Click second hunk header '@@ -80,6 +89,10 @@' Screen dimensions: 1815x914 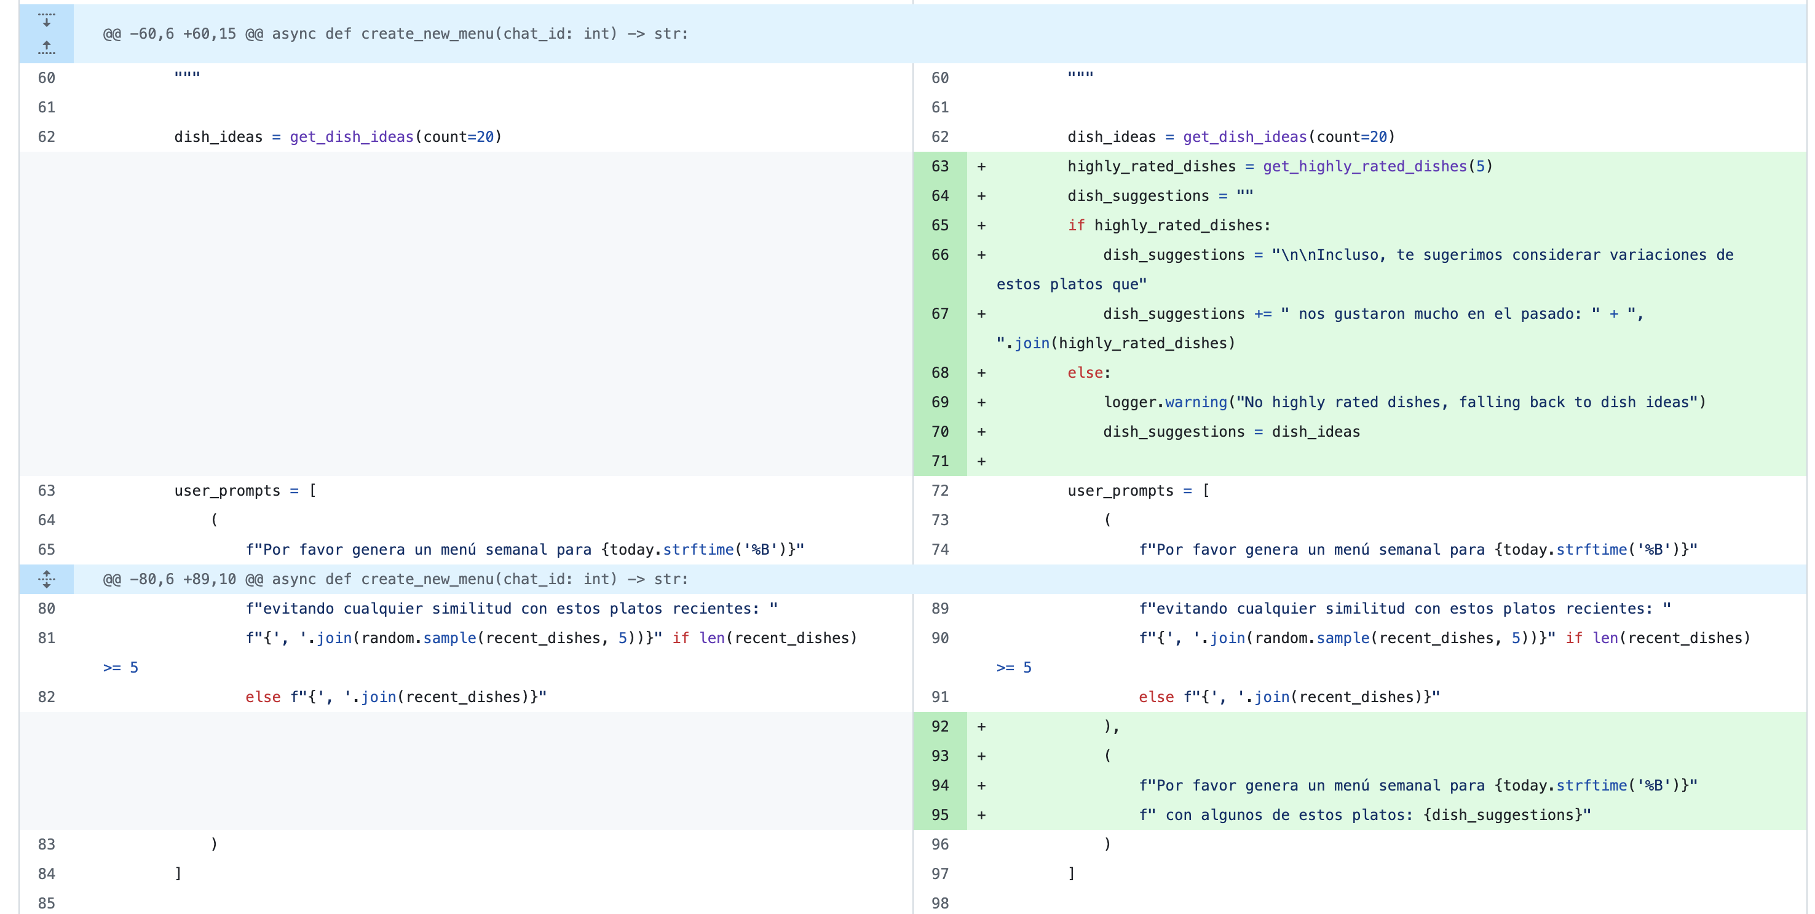point(395,579)
